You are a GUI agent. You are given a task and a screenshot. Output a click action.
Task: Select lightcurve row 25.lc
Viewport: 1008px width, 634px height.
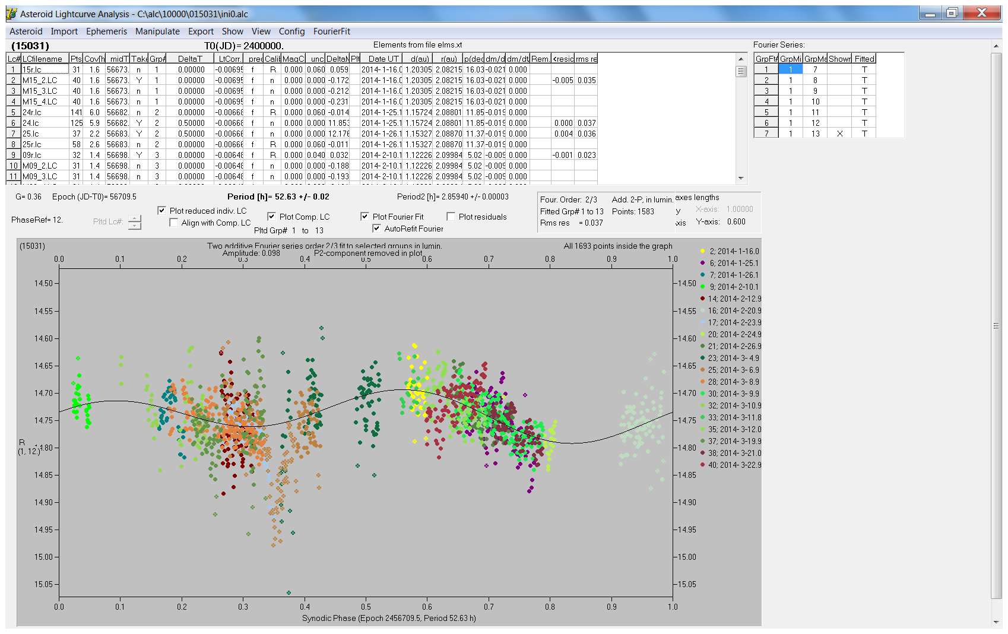click(x=302, y=134)
